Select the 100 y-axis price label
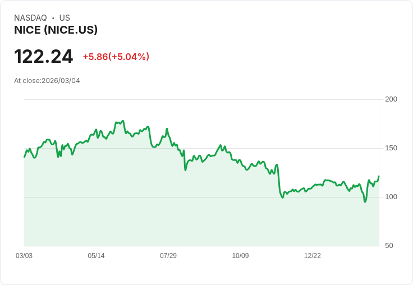The image size is (413, 285). click(x=391, y=197)
